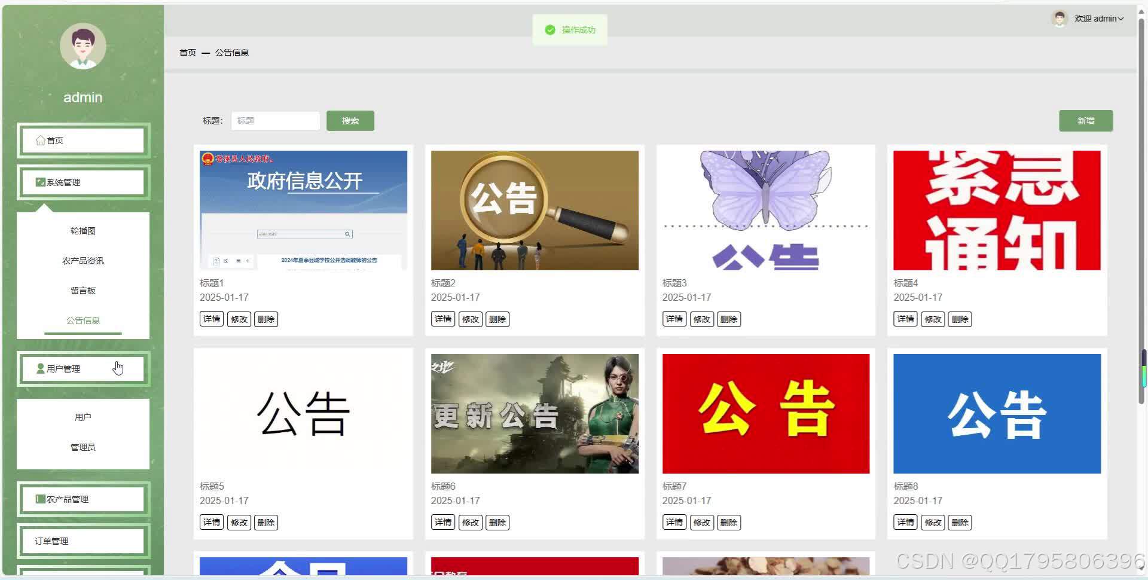The image size is (1148, 580).
Task: Click inside the 标题 search input field
Action: pyautogui.click(x=275, y=120)
